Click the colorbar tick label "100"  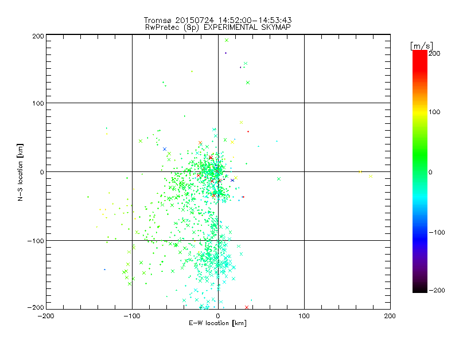pyautogui.click(x=434, y=112)
